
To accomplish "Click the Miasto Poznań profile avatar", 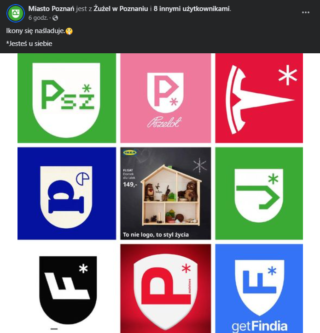I will pos(15,13).
